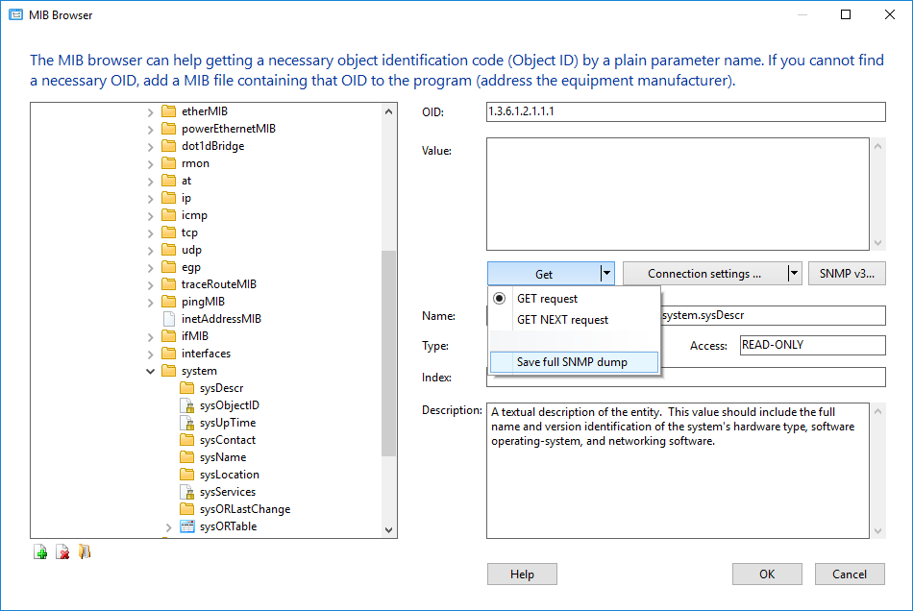Viewport: 913px width, 611px height.
Task: Collapse the system tree node
Action: click(x=150, y=371)
